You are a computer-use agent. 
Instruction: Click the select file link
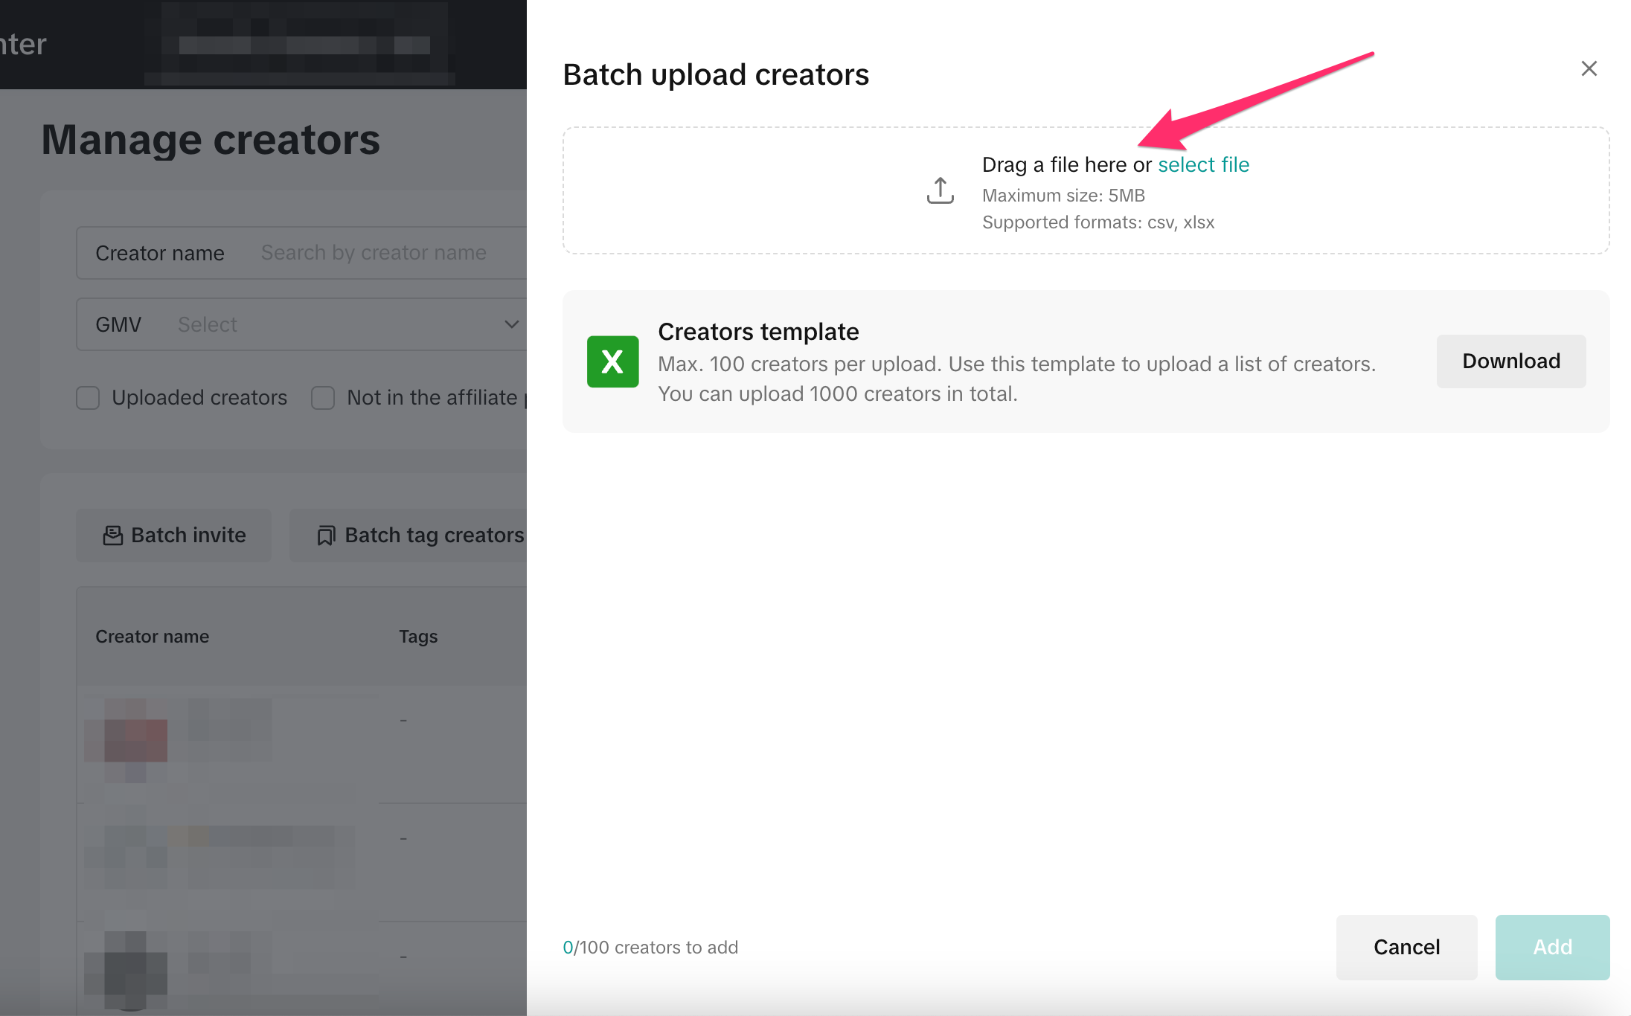(1203, 165)
